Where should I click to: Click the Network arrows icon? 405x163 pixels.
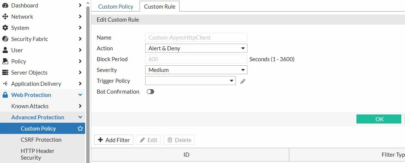[x=5, y=17]
